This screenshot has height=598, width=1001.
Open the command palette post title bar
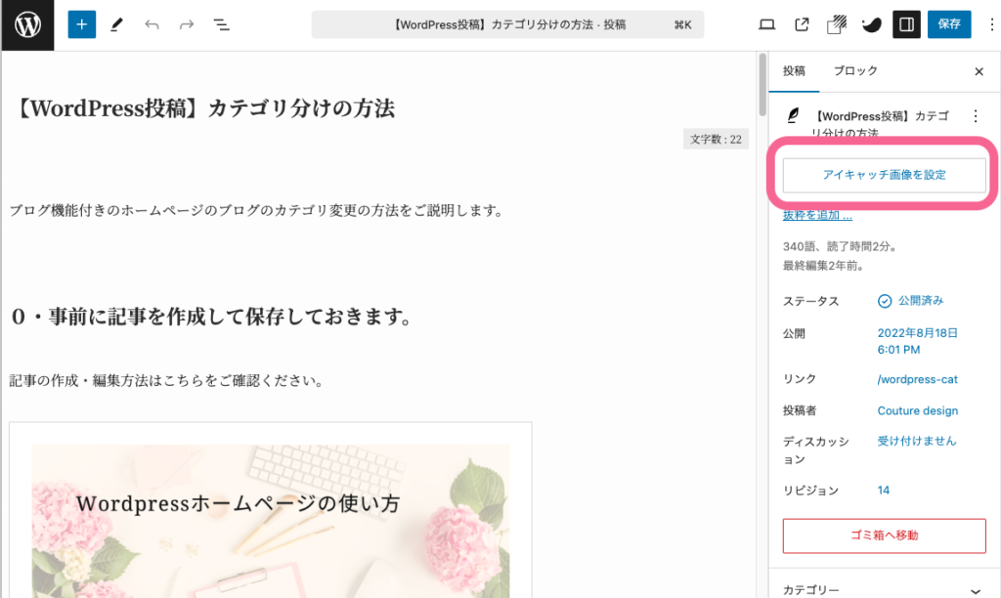tap(507, 24)
